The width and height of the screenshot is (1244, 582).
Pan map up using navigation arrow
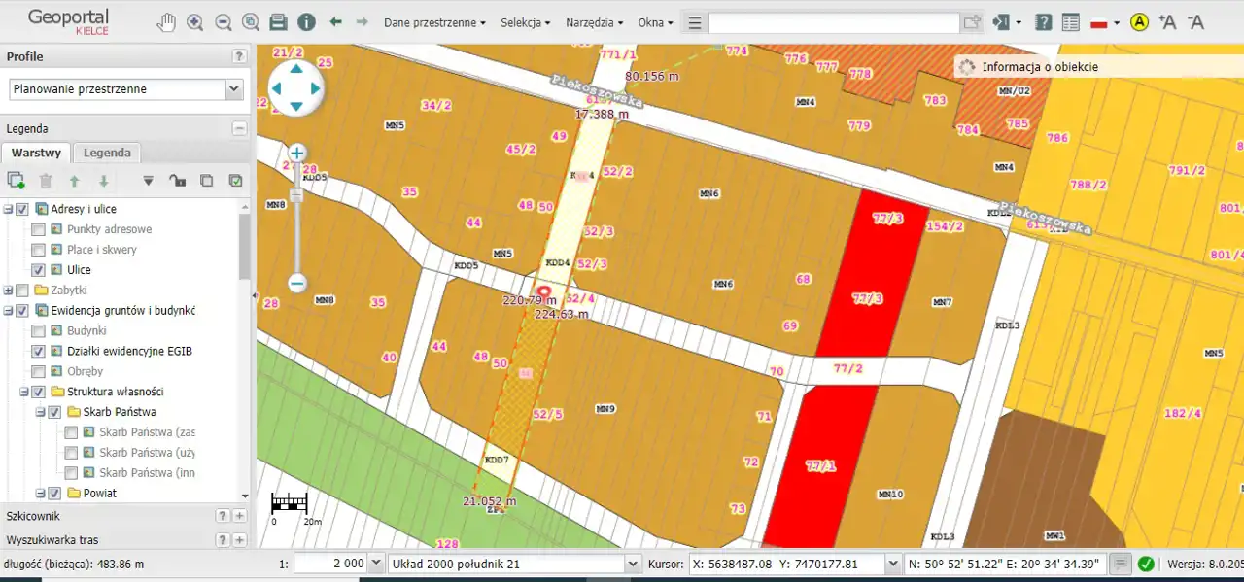pos(295,69)
